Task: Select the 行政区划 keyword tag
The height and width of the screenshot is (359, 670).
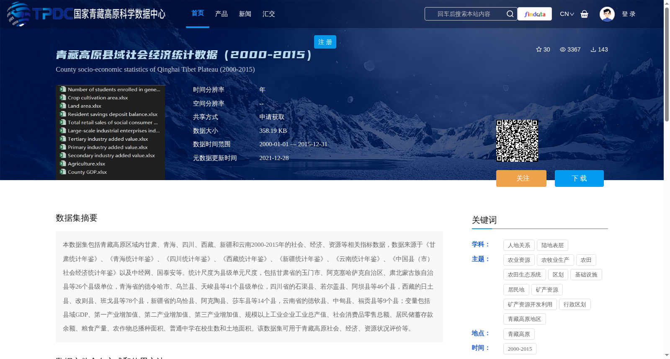Action: pos(575,305)
